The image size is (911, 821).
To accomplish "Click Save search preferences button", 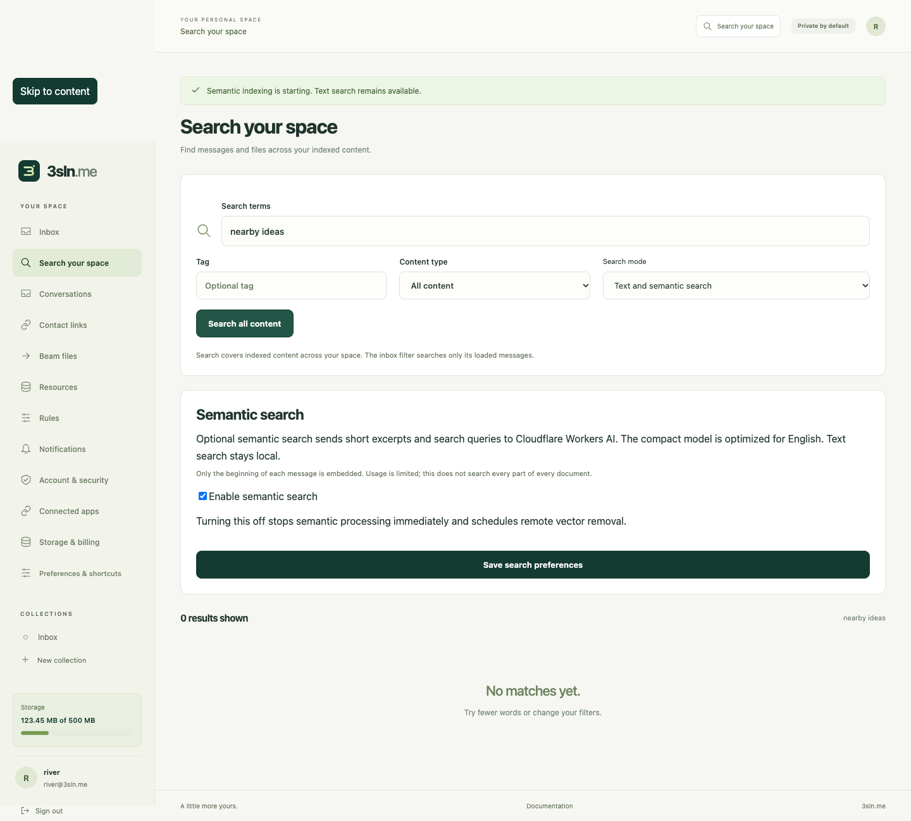I will coord(533,565).
